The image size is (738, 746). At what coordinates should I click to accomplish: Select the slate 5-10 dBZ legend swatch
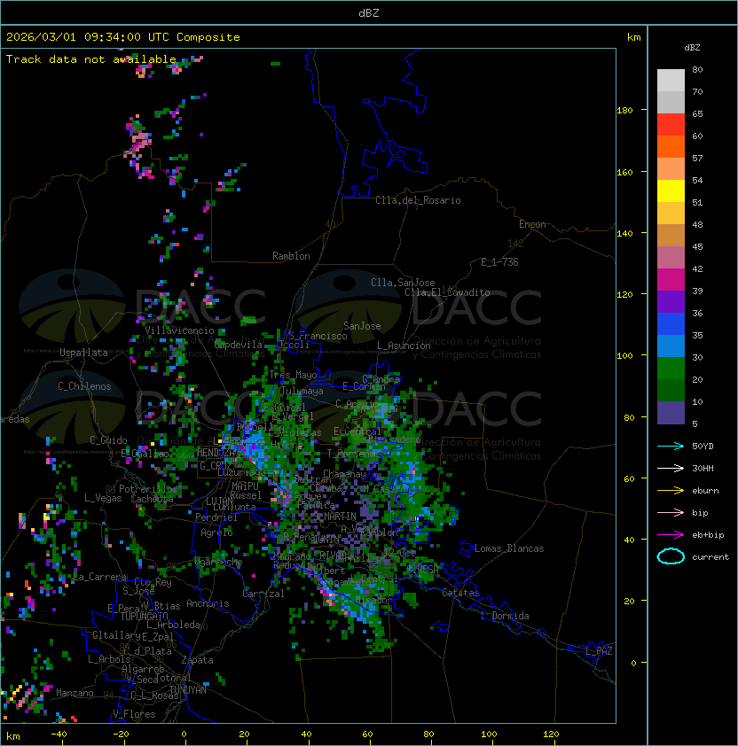(x=671, y=413)
